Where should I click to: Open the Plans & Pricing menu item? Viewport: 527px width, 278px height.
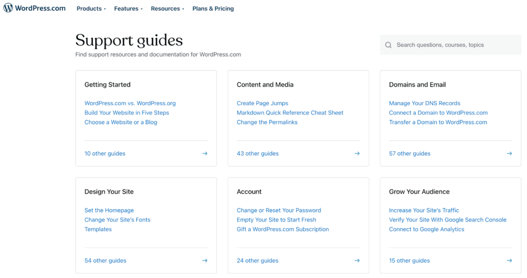[x=213, y=9]
